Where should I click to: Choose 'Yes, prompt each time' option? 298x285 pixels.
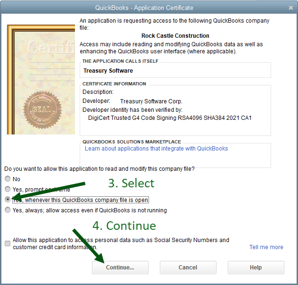(8, 189)
